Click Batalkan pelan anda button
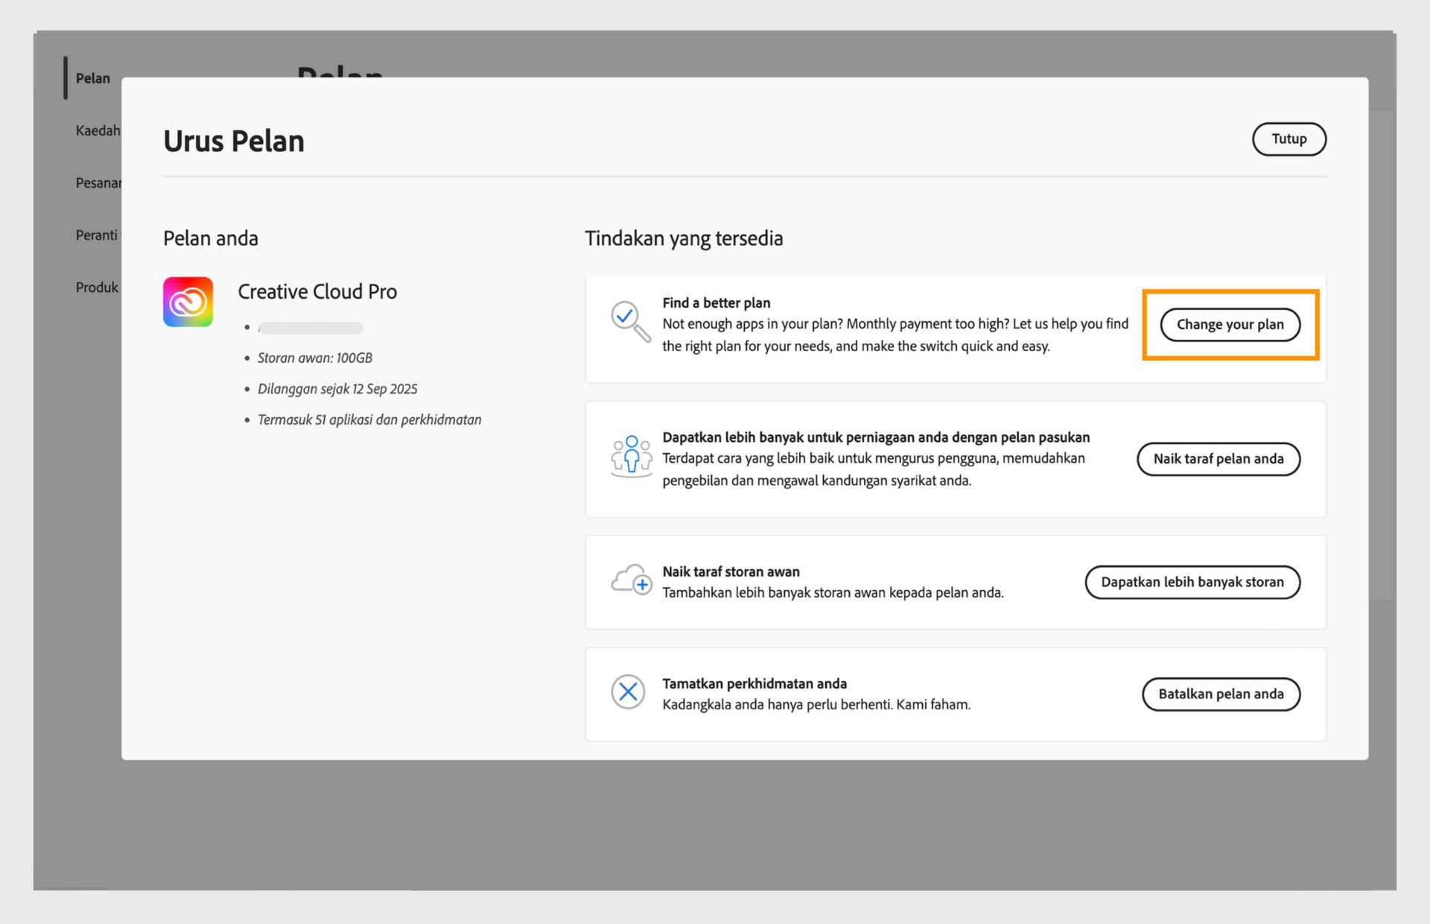The image size is (1430, 924). [1221, 694]
